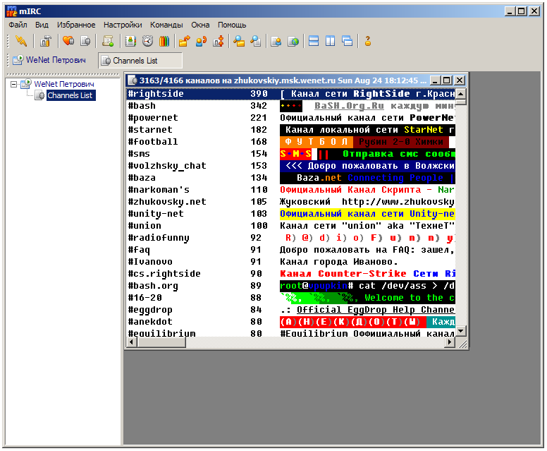Open the Address Book icon

[130, 41]
